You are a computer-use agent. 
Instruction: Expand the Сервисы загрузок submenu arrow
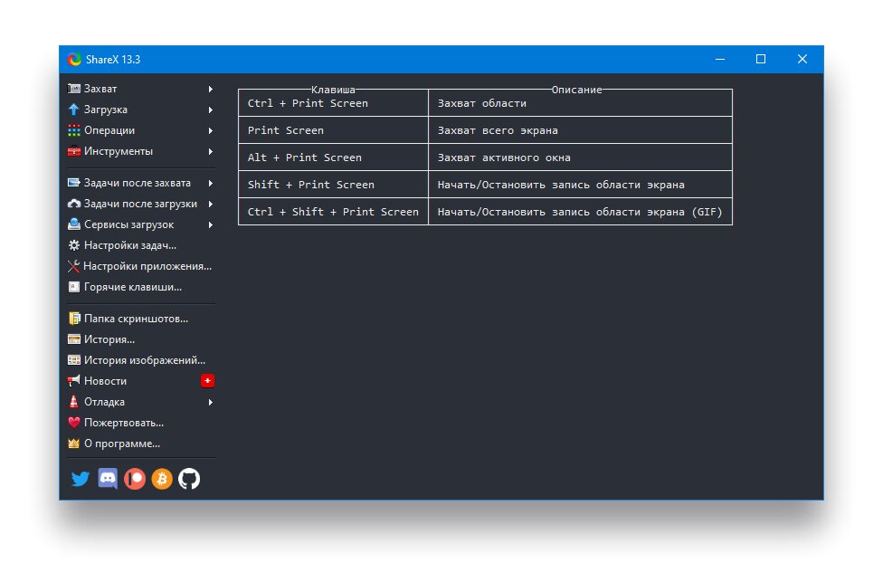(x=211, y=224)
